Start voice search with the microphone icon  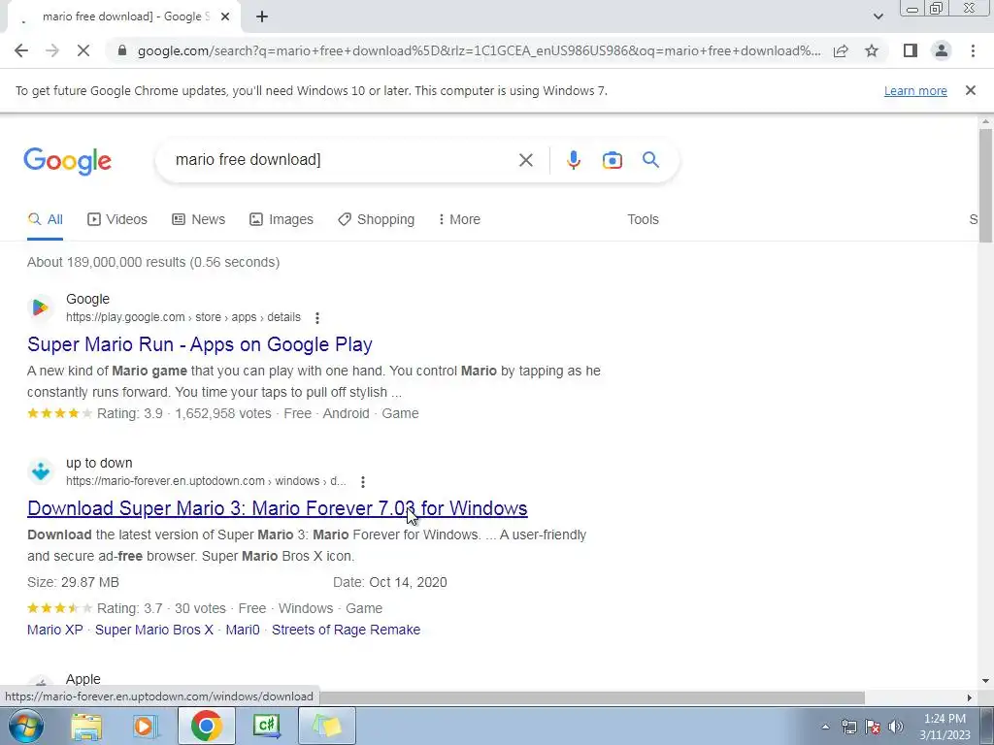(x=573, y=160)
